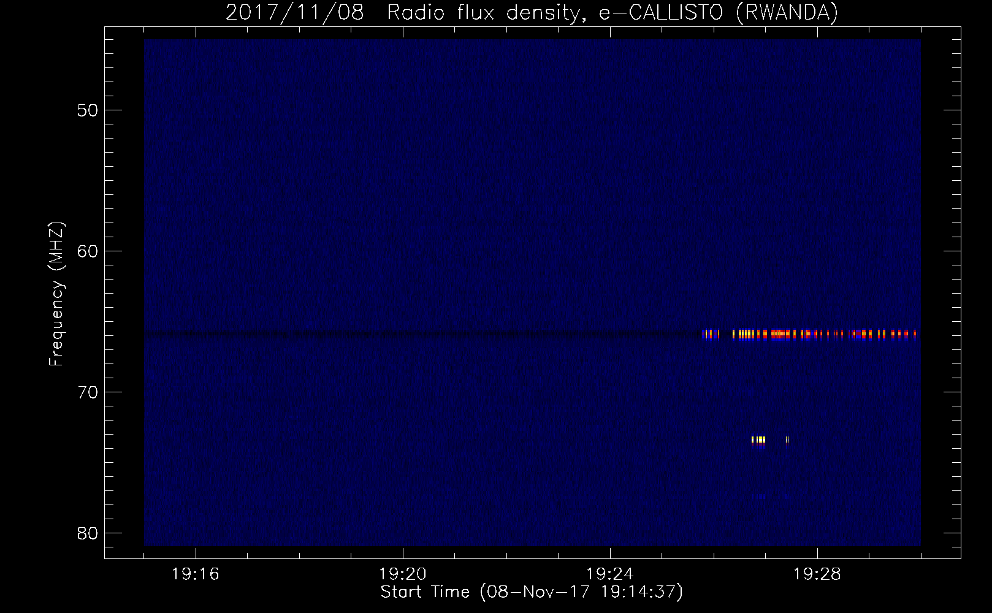Viewport: 992px width, 613px height.
Task: Click the 70 MHz frequency tick label
Action: pos(88,392)
